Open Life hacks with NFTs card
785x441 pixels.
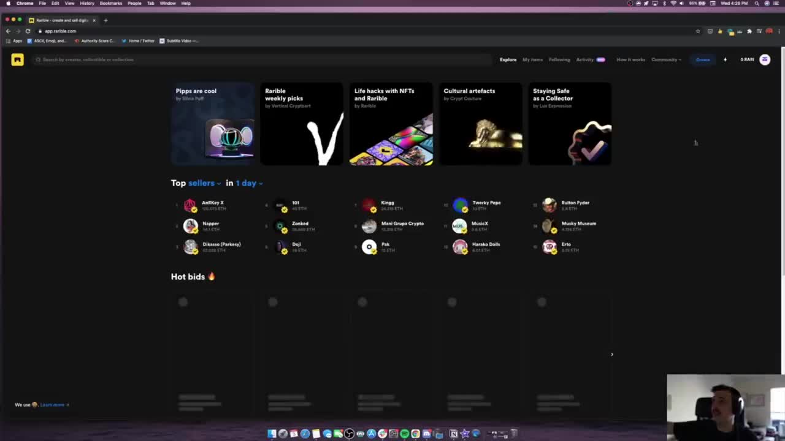point(391,124)
